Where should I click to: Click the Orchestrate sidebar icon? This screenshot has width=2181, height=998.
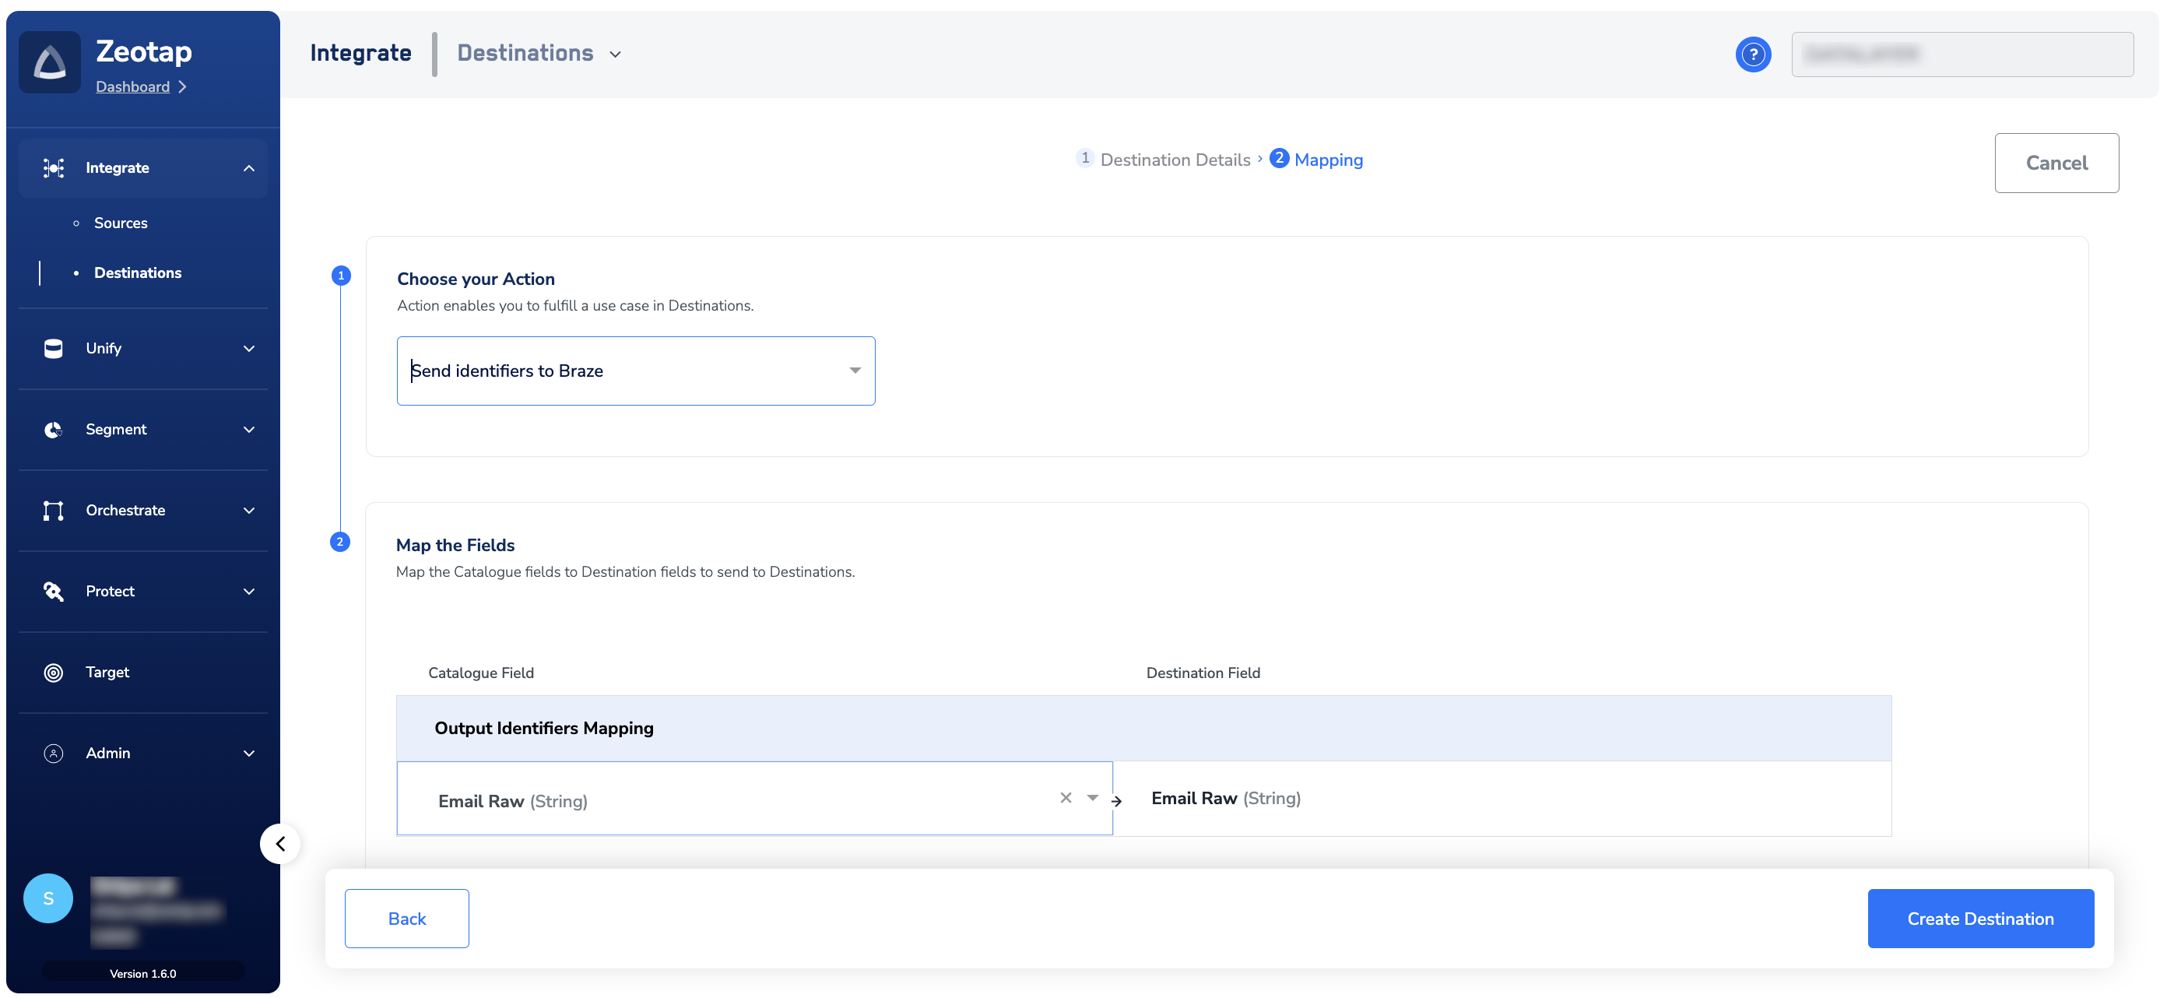(x=54, y=511)
